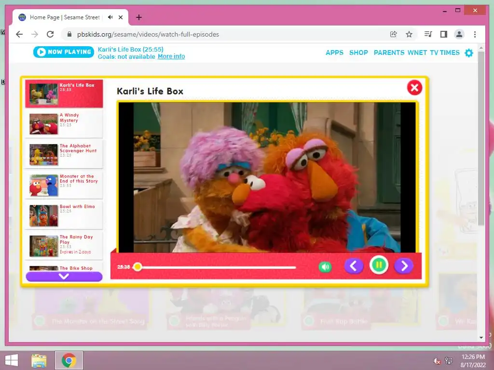Image resolution: width=494 pixels, height=370 pixels.
Task: Play The Alphabet Scavenger Hunt episode
Action: click(x=64, y=154)
